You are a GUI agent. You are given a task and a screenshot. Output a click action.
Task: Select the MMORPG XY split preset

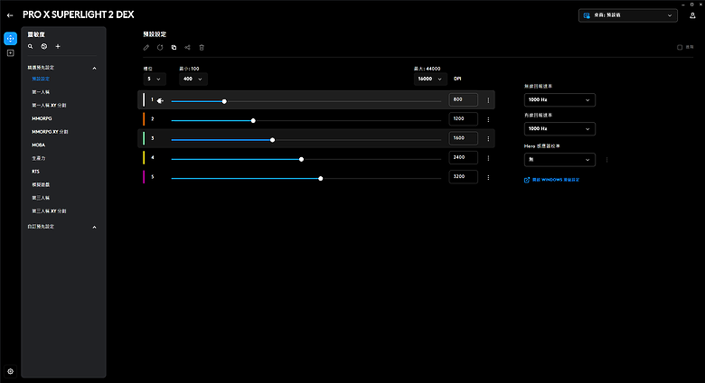coord(50,132)
